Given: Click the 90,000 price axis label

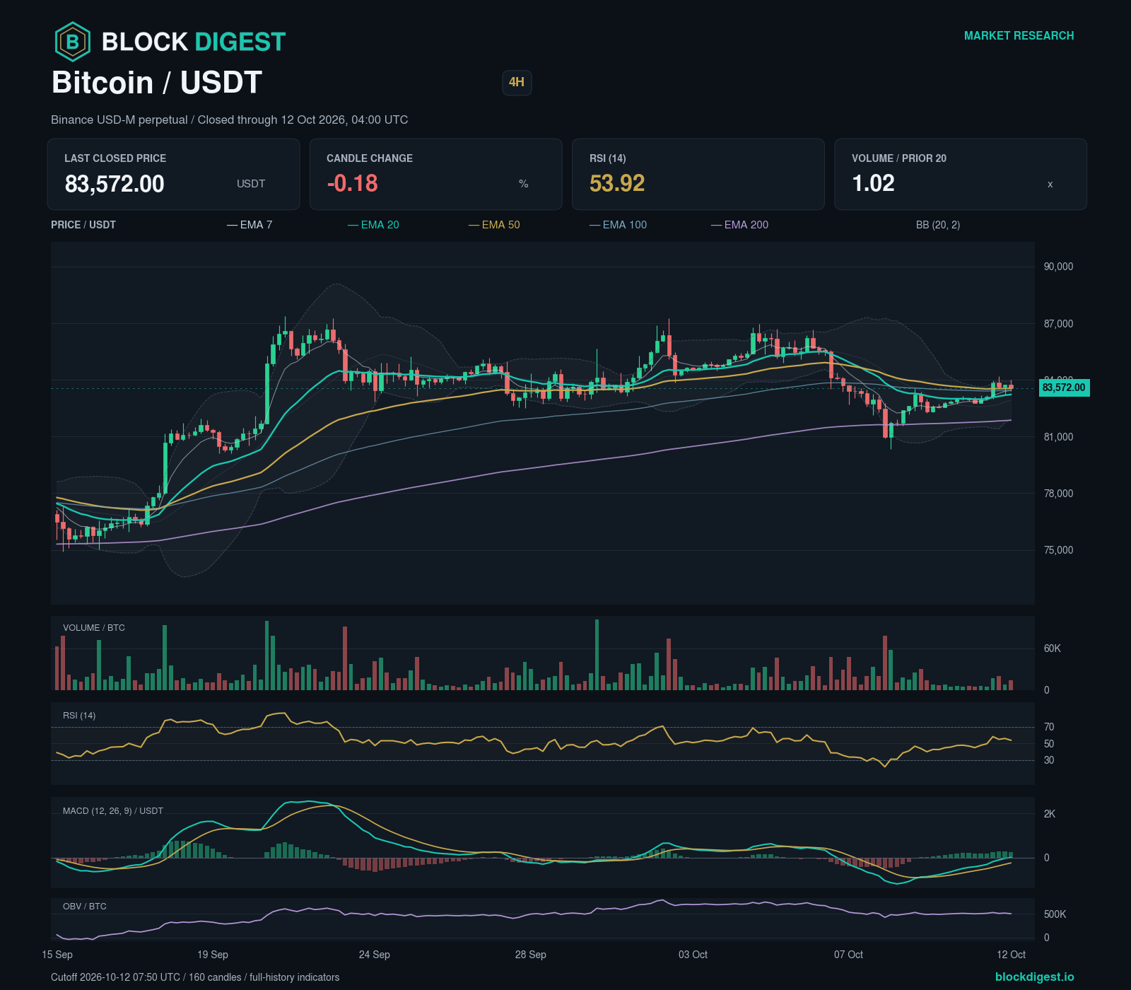Looking at the screenshot, I should pyautogui.click(x=1058, y=267).
